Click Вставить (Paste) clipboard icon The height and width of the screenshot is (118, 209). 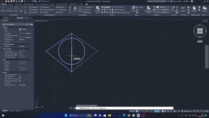tap(194, 9)
